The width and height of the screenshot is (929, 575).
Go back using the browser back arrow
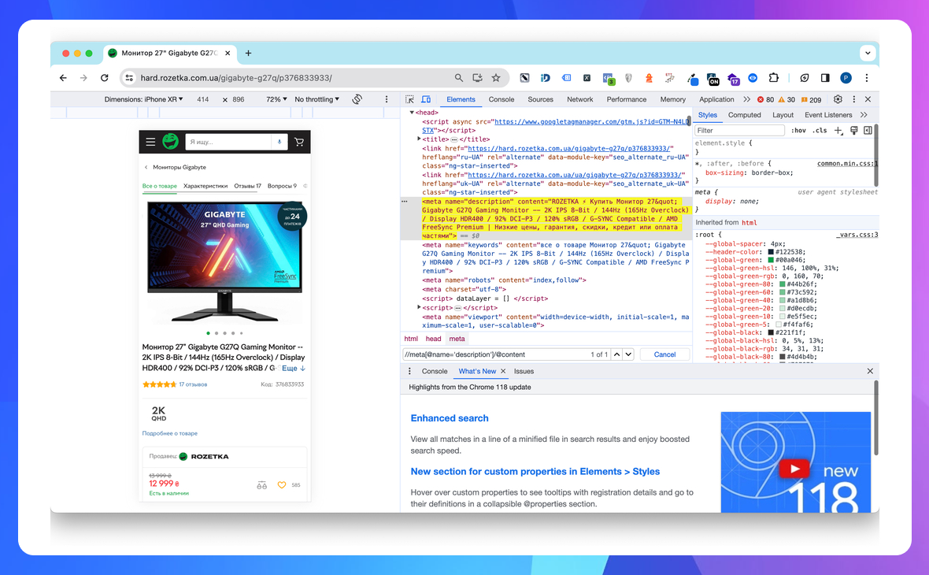click(64, 78)
